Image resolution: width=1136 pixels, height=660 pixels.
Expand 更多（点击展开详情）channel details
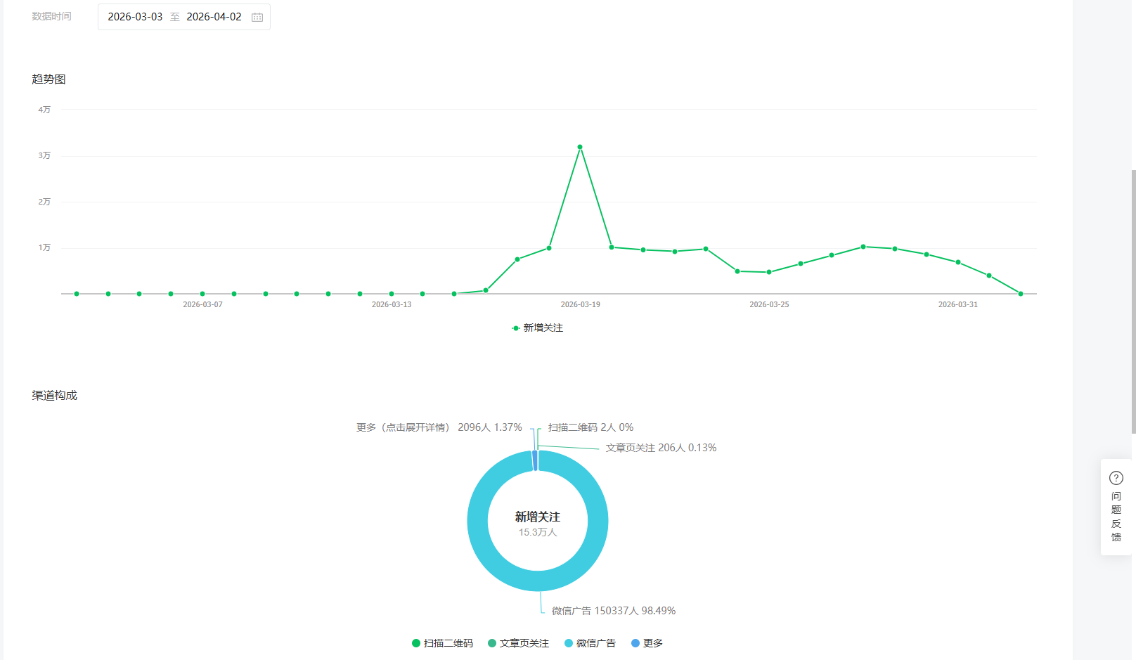click(439, 427)
